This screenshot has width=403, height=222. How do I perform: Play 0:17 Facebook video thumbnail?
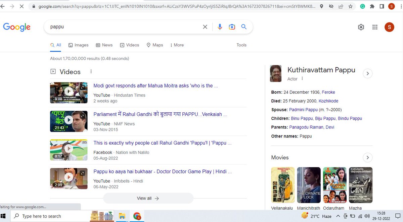pos(69,150)
